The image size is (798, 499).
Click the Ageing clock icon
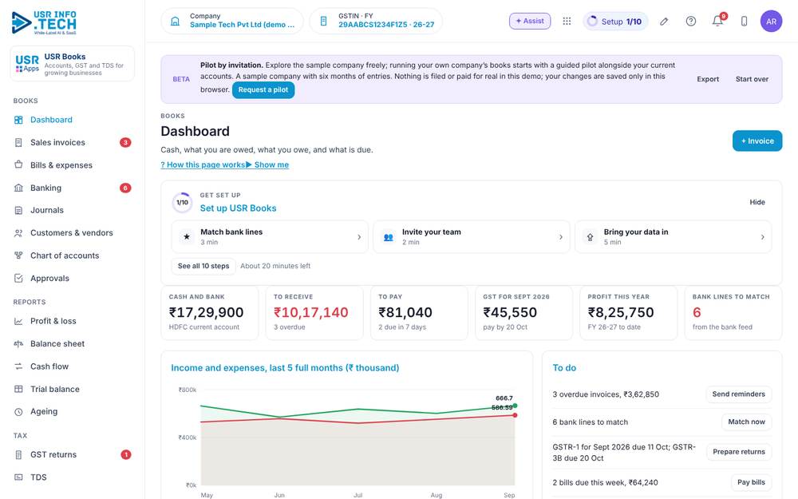point(18,412)
